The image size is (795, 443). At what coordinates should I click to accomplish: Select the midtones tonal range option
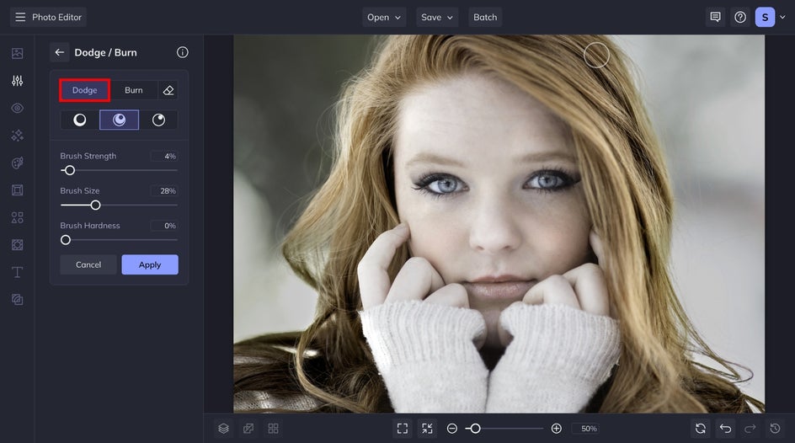[119, 120]
